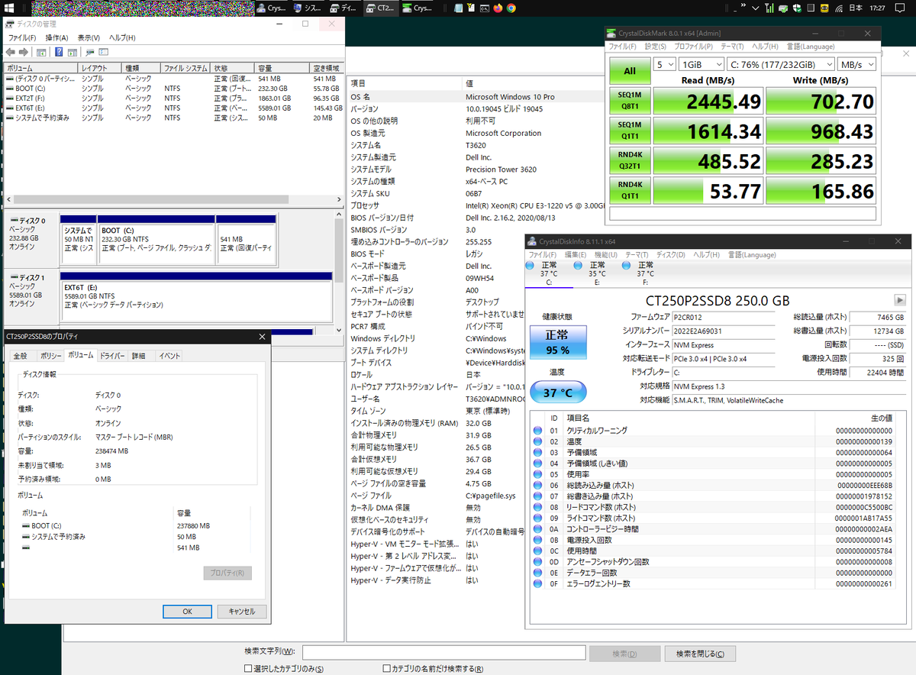Open the command prompt taskbar icon
Viewport: 916px width, 675px height.
point(484,8)
